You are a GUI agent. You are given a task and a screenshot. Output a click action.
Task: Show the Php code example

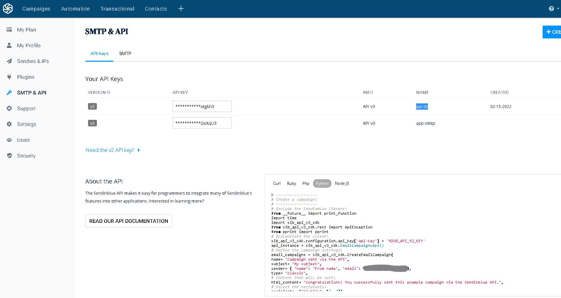tap(306, 183)
